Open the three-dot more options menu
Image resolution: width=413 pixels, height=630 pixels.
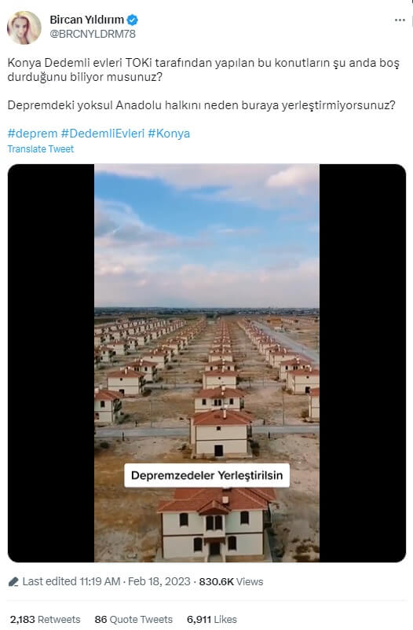point(400,20)
